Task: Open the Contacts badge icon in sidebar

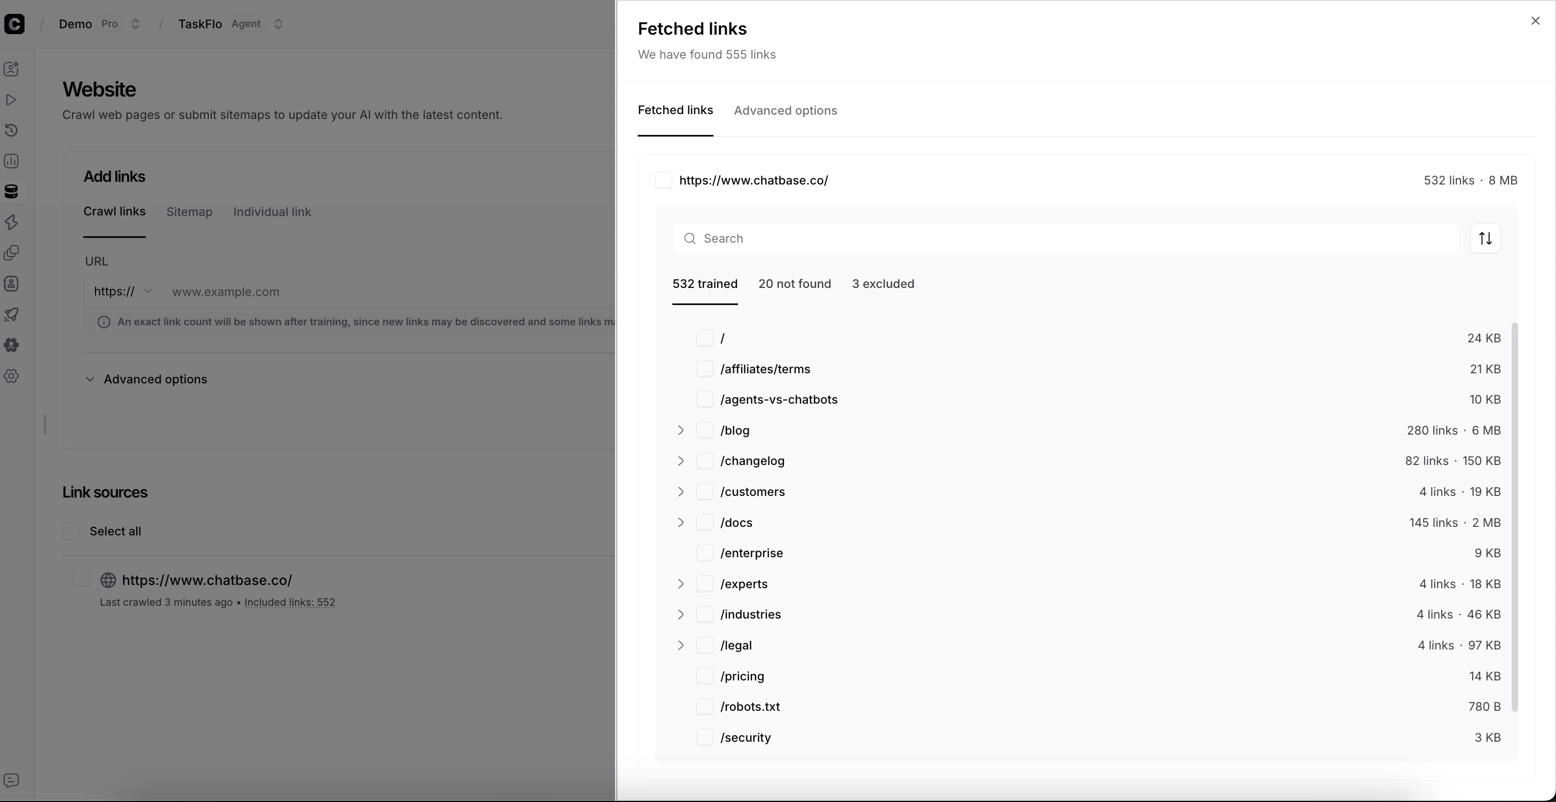Action: (x=12, y=284)
